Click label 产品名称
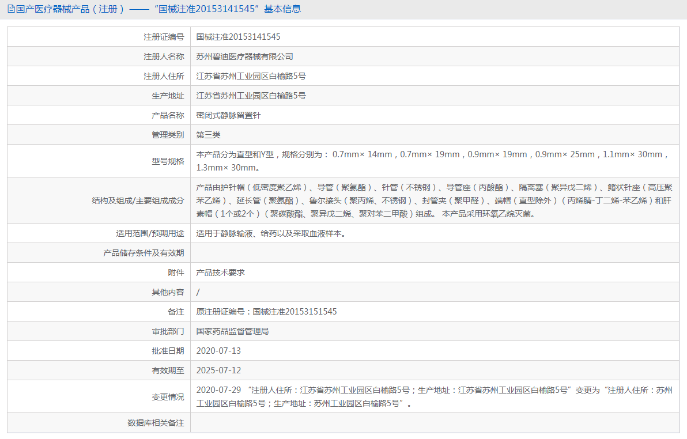The image size is (687, 439). (168, 115)
